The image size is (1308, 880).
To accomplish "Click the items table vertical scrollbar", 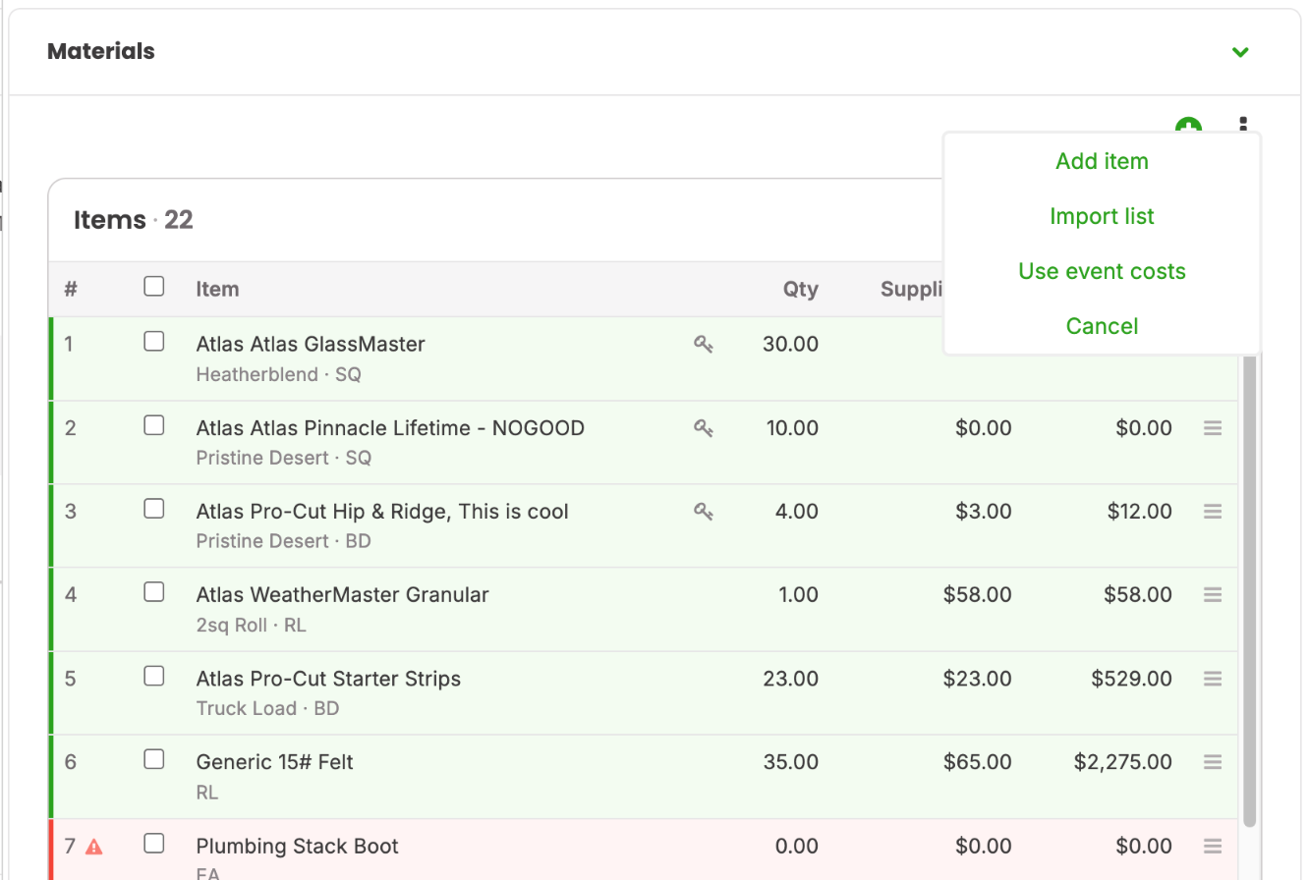I will pos(1249,589).
